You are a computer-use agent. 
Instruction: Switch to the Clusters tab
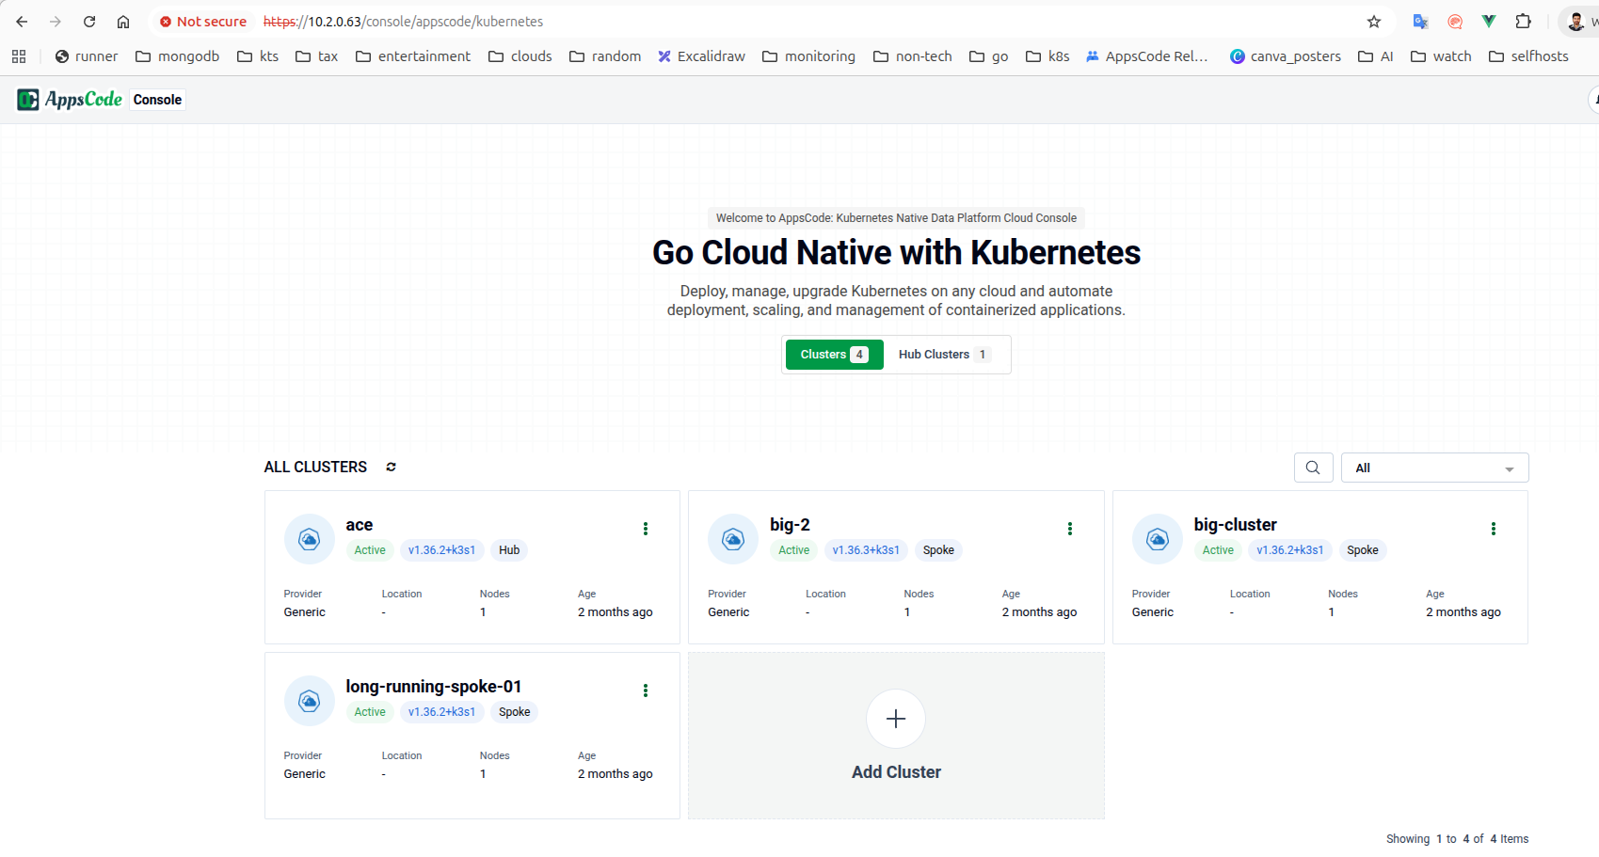pyautogui.click(x=834, y=355)
